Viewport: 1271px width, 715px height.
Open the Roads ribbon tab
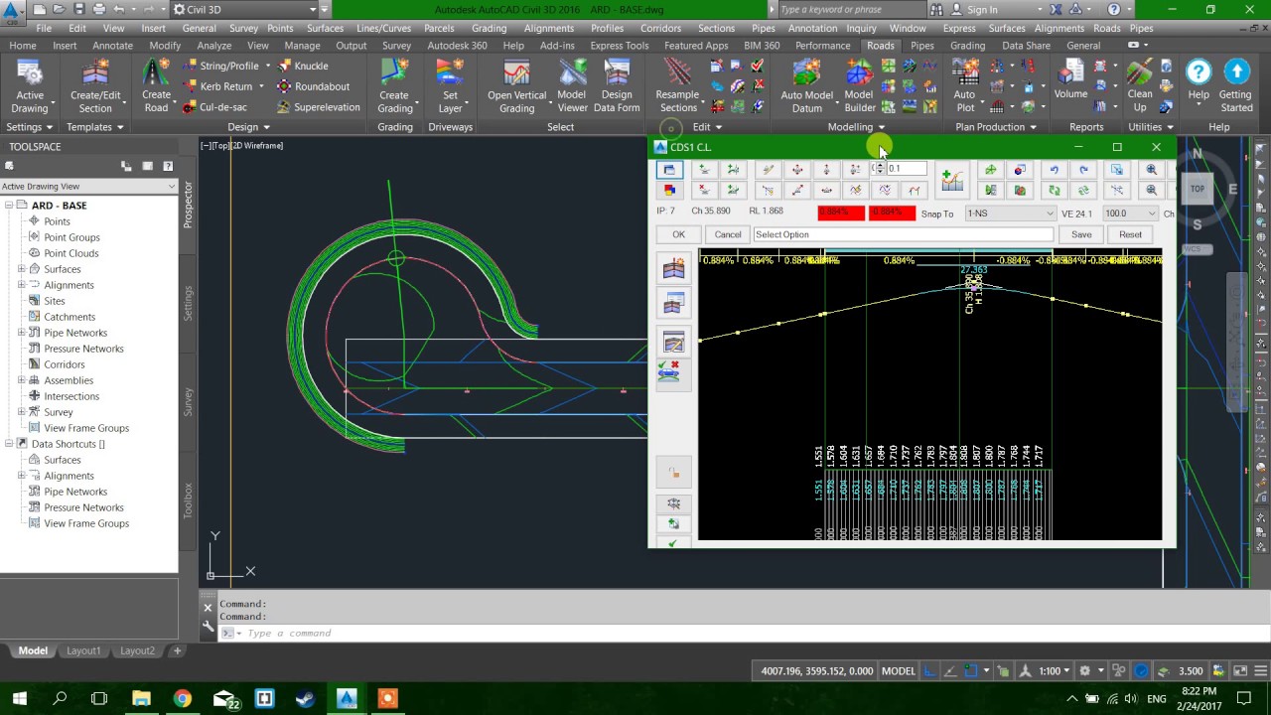tap(880, 46)
